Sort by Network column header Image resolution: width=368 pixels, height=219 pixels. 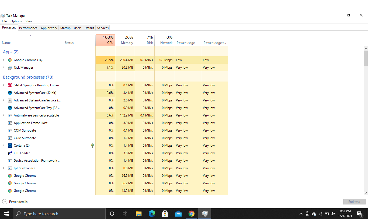click(164, 40)
